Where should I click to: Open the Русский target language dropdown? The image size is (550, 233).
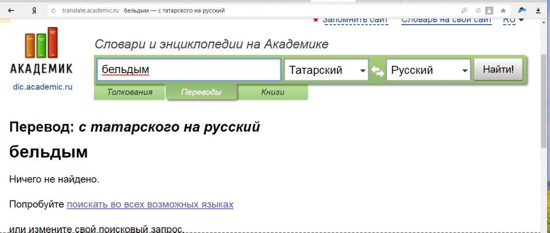tap(428, 70)
